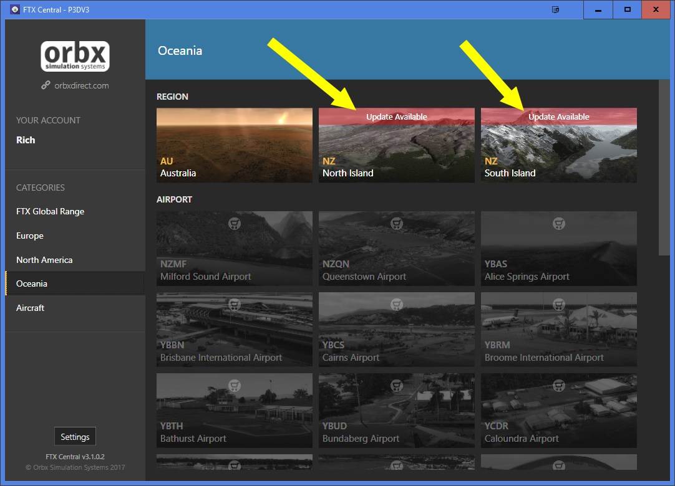This screenshot has width=675, height=486.
Task: Open the NZ North Island region tile
Action: tap(397, 145)
